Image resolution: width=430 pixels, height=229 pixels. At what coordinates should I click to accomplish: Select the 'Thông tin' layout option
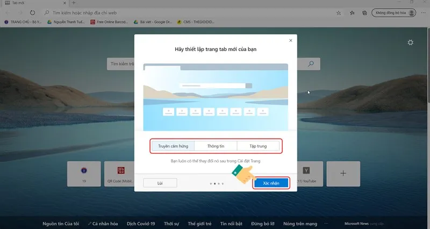pyautogui.click(x=216, y=146)
